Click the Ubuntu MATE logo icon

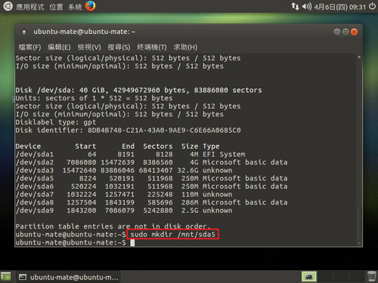pyautogui.click(x=8, y=6)
